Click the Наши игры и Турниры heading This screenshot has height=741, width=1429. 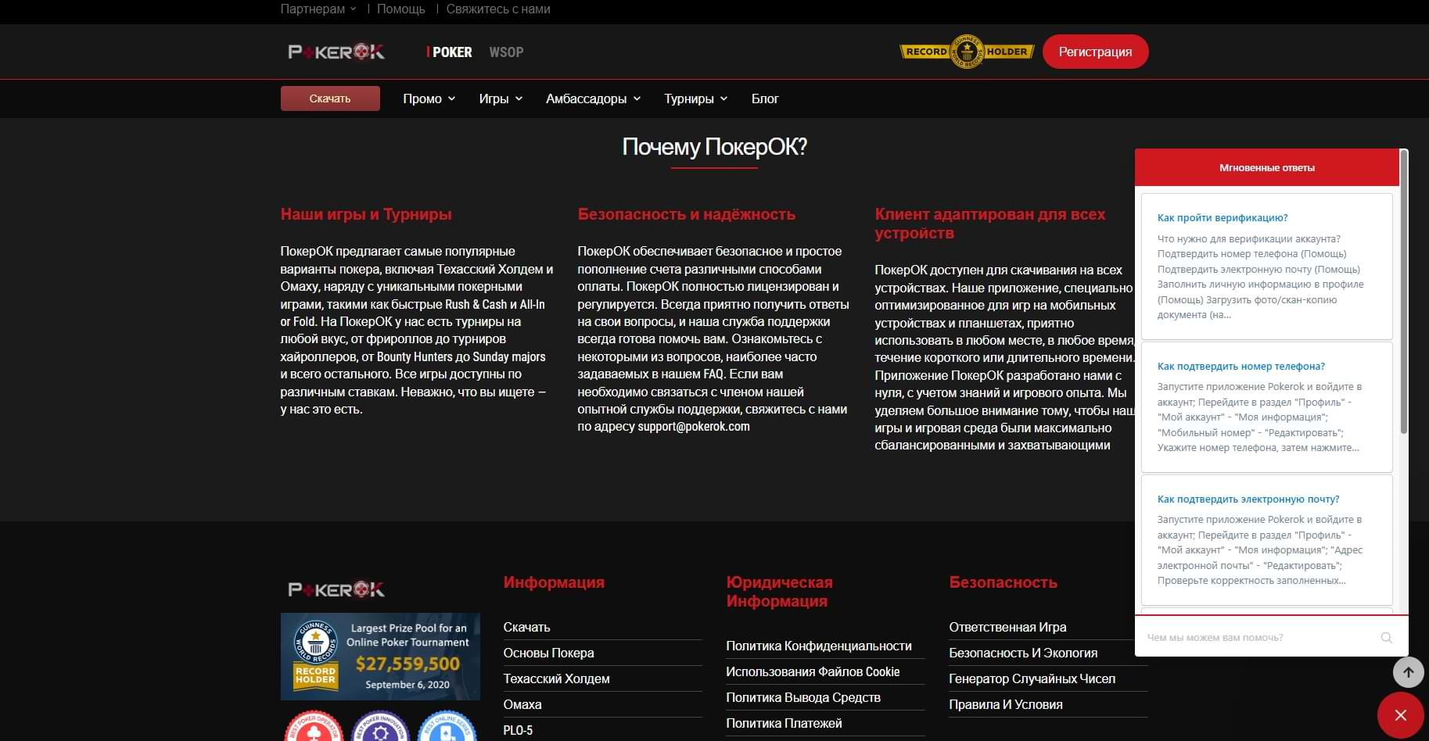tap(366, 214)
